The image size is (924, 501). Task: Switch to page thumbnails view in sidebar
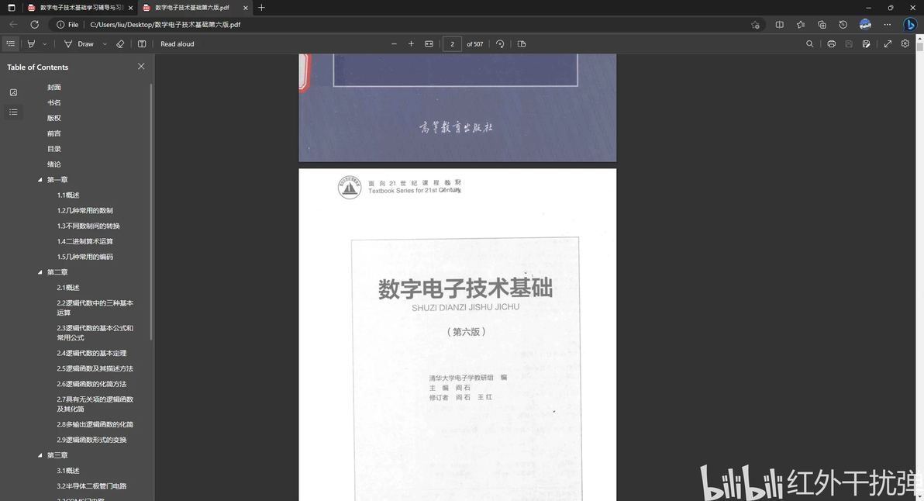[13, 92]
